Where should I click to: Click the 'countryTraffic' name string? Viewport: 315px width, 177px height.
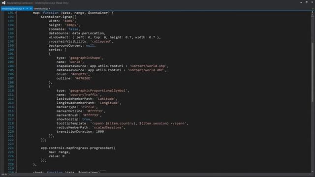click(x=84, y=95)
